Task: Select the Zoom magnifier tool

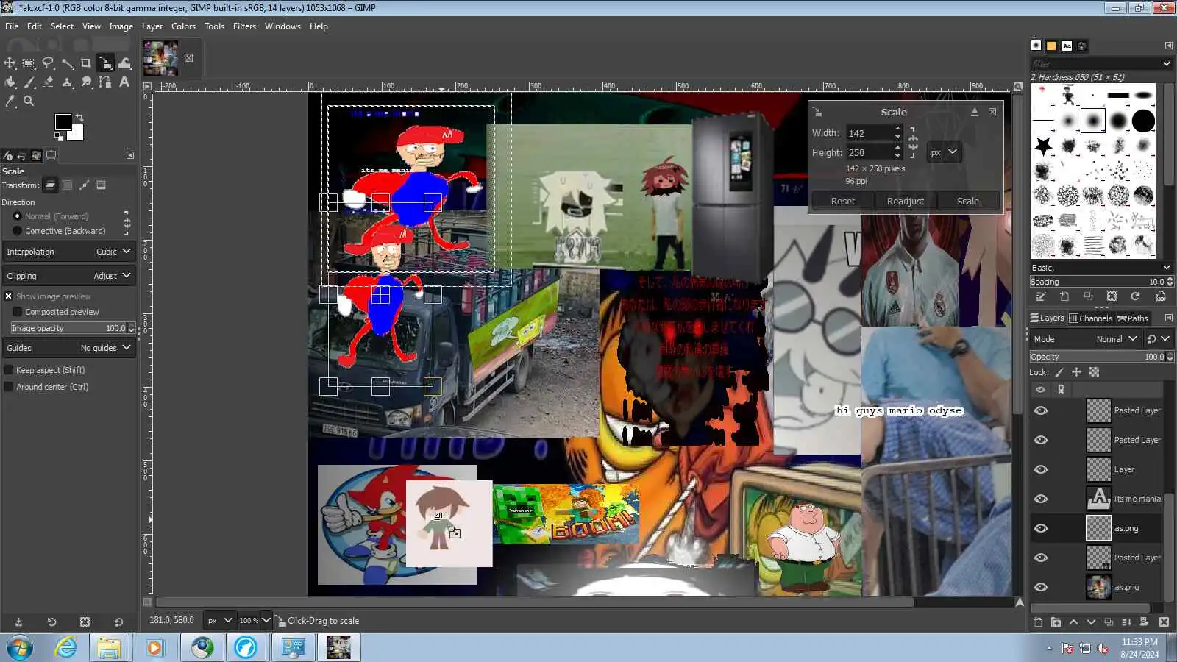Action: 29,102
